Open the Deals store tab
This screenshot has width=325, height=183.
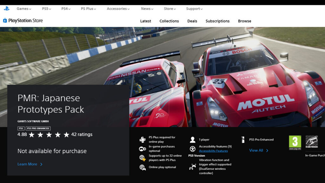[192, 21]
